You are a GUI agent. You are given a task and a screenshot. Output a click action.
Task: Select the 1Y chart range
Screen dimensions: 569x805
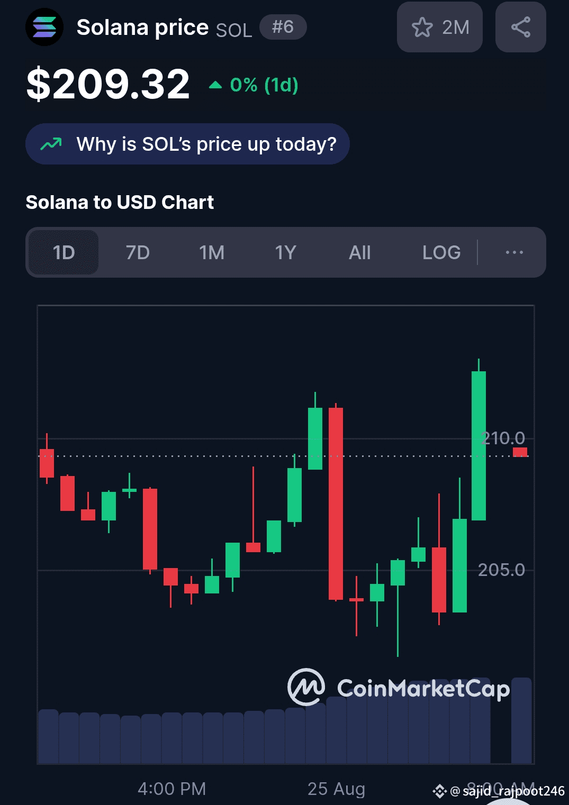pyautogui.click(x=286, y=252)
